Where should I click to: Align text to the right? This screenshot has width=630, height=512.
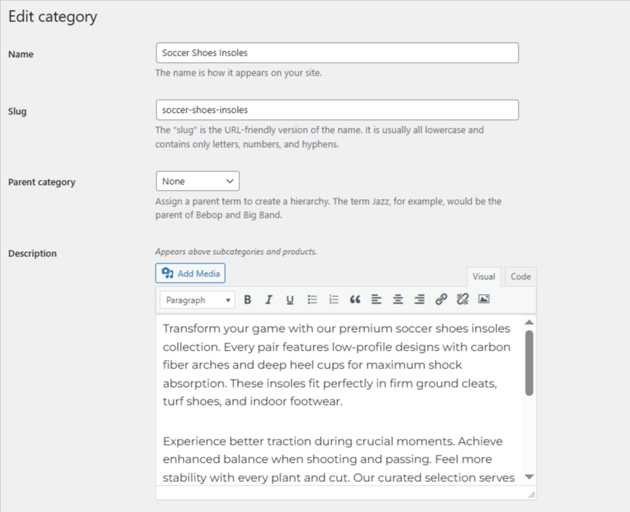click(419, 299)
